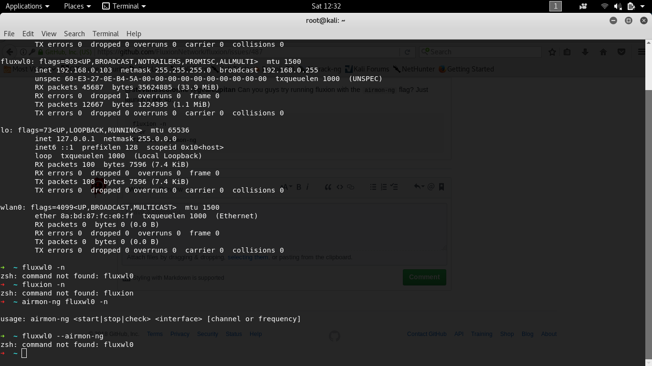Click the terminal vertical scrollbar thumb

[x=648, y=225]
